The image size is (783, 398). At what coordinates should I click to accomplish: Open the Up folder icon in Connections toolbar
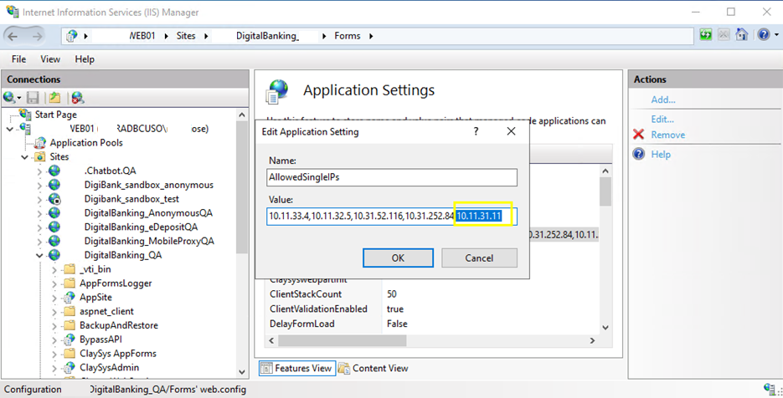point(54,98)
